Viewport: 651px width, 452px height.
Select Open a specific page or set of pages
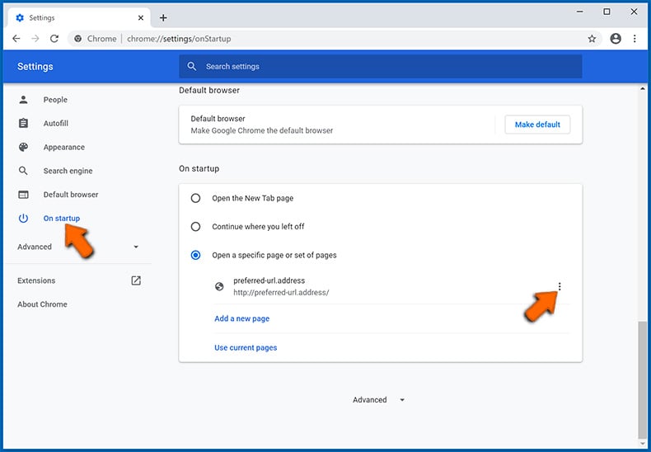pyautogui.click(x=195, y=255)
